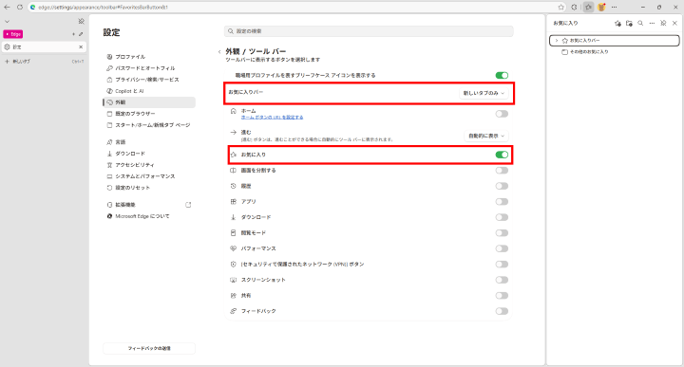The width and height of the screenshot is (684, 367).
Task: Click the pencil icon next to Edge group
Action: pyautogui.click(x=81, y=34)
